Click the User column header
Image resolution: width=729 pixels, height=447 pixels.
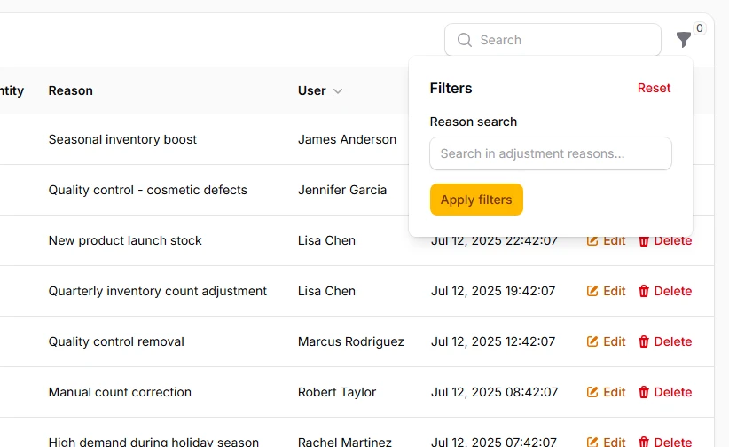(311, 90)
